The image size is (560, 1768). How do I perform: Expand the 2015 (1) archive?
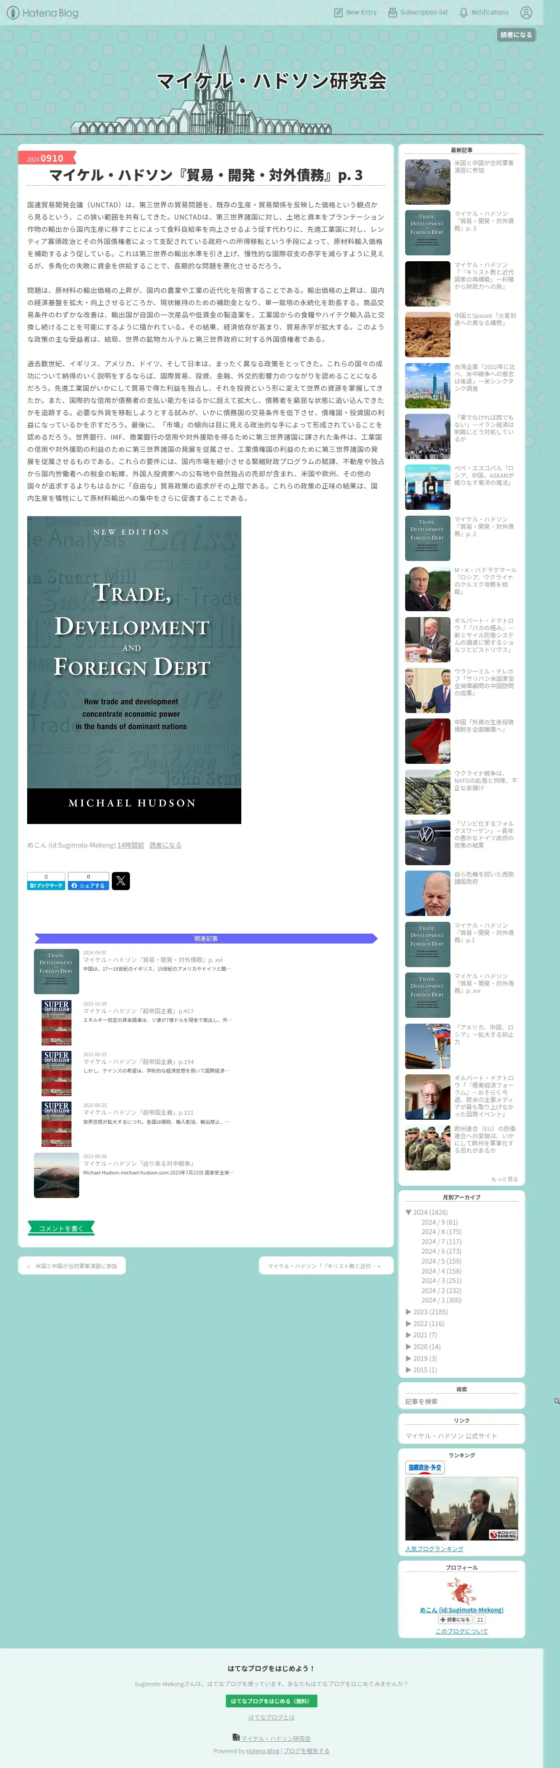408,1369
